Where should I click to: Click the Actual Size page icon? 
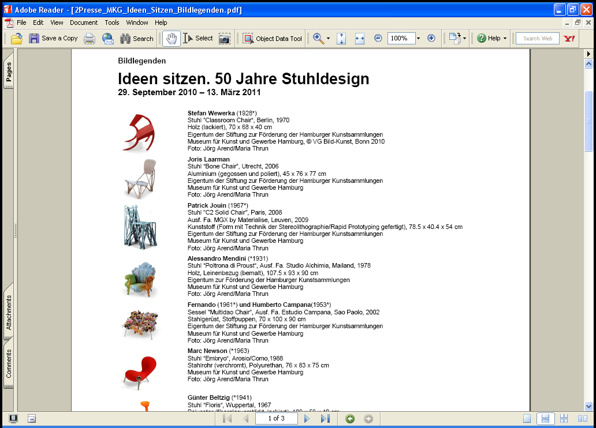(341, 38)
